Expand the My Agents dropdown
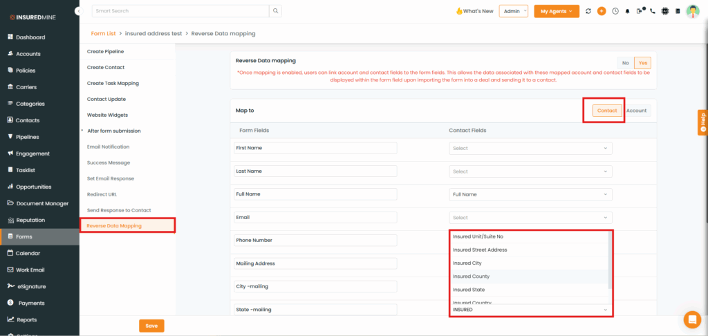708x336 pixels. [556, 11]
